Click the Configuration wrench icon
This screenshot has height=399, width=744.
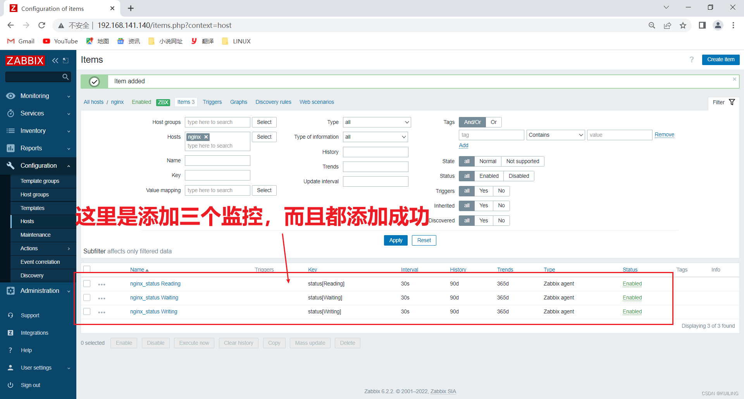pos(11,165)
